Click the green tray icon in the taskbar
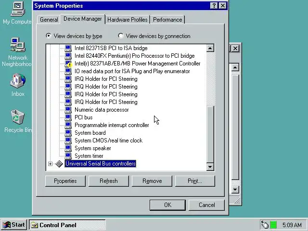308x231 pixels. pos(273,225)
